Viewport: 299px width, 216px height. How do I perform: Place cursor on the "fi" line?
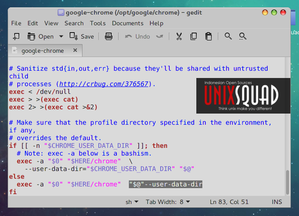point(13,192)
